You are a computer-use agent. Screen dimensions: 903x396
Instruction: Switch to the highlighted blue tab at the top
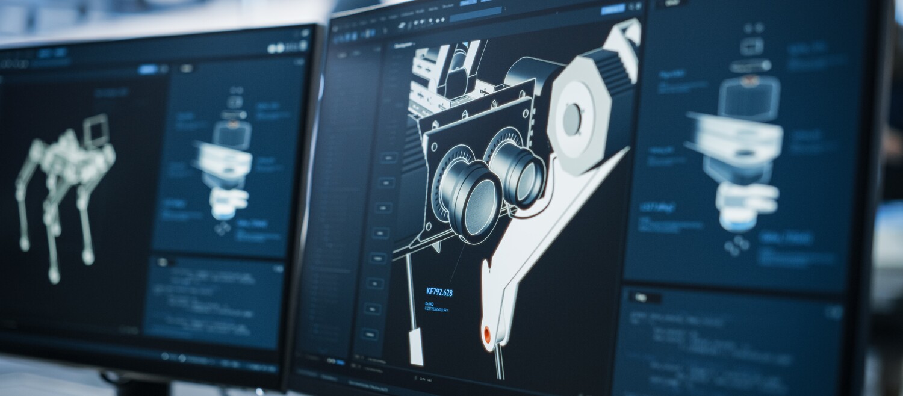click(468, 2)
